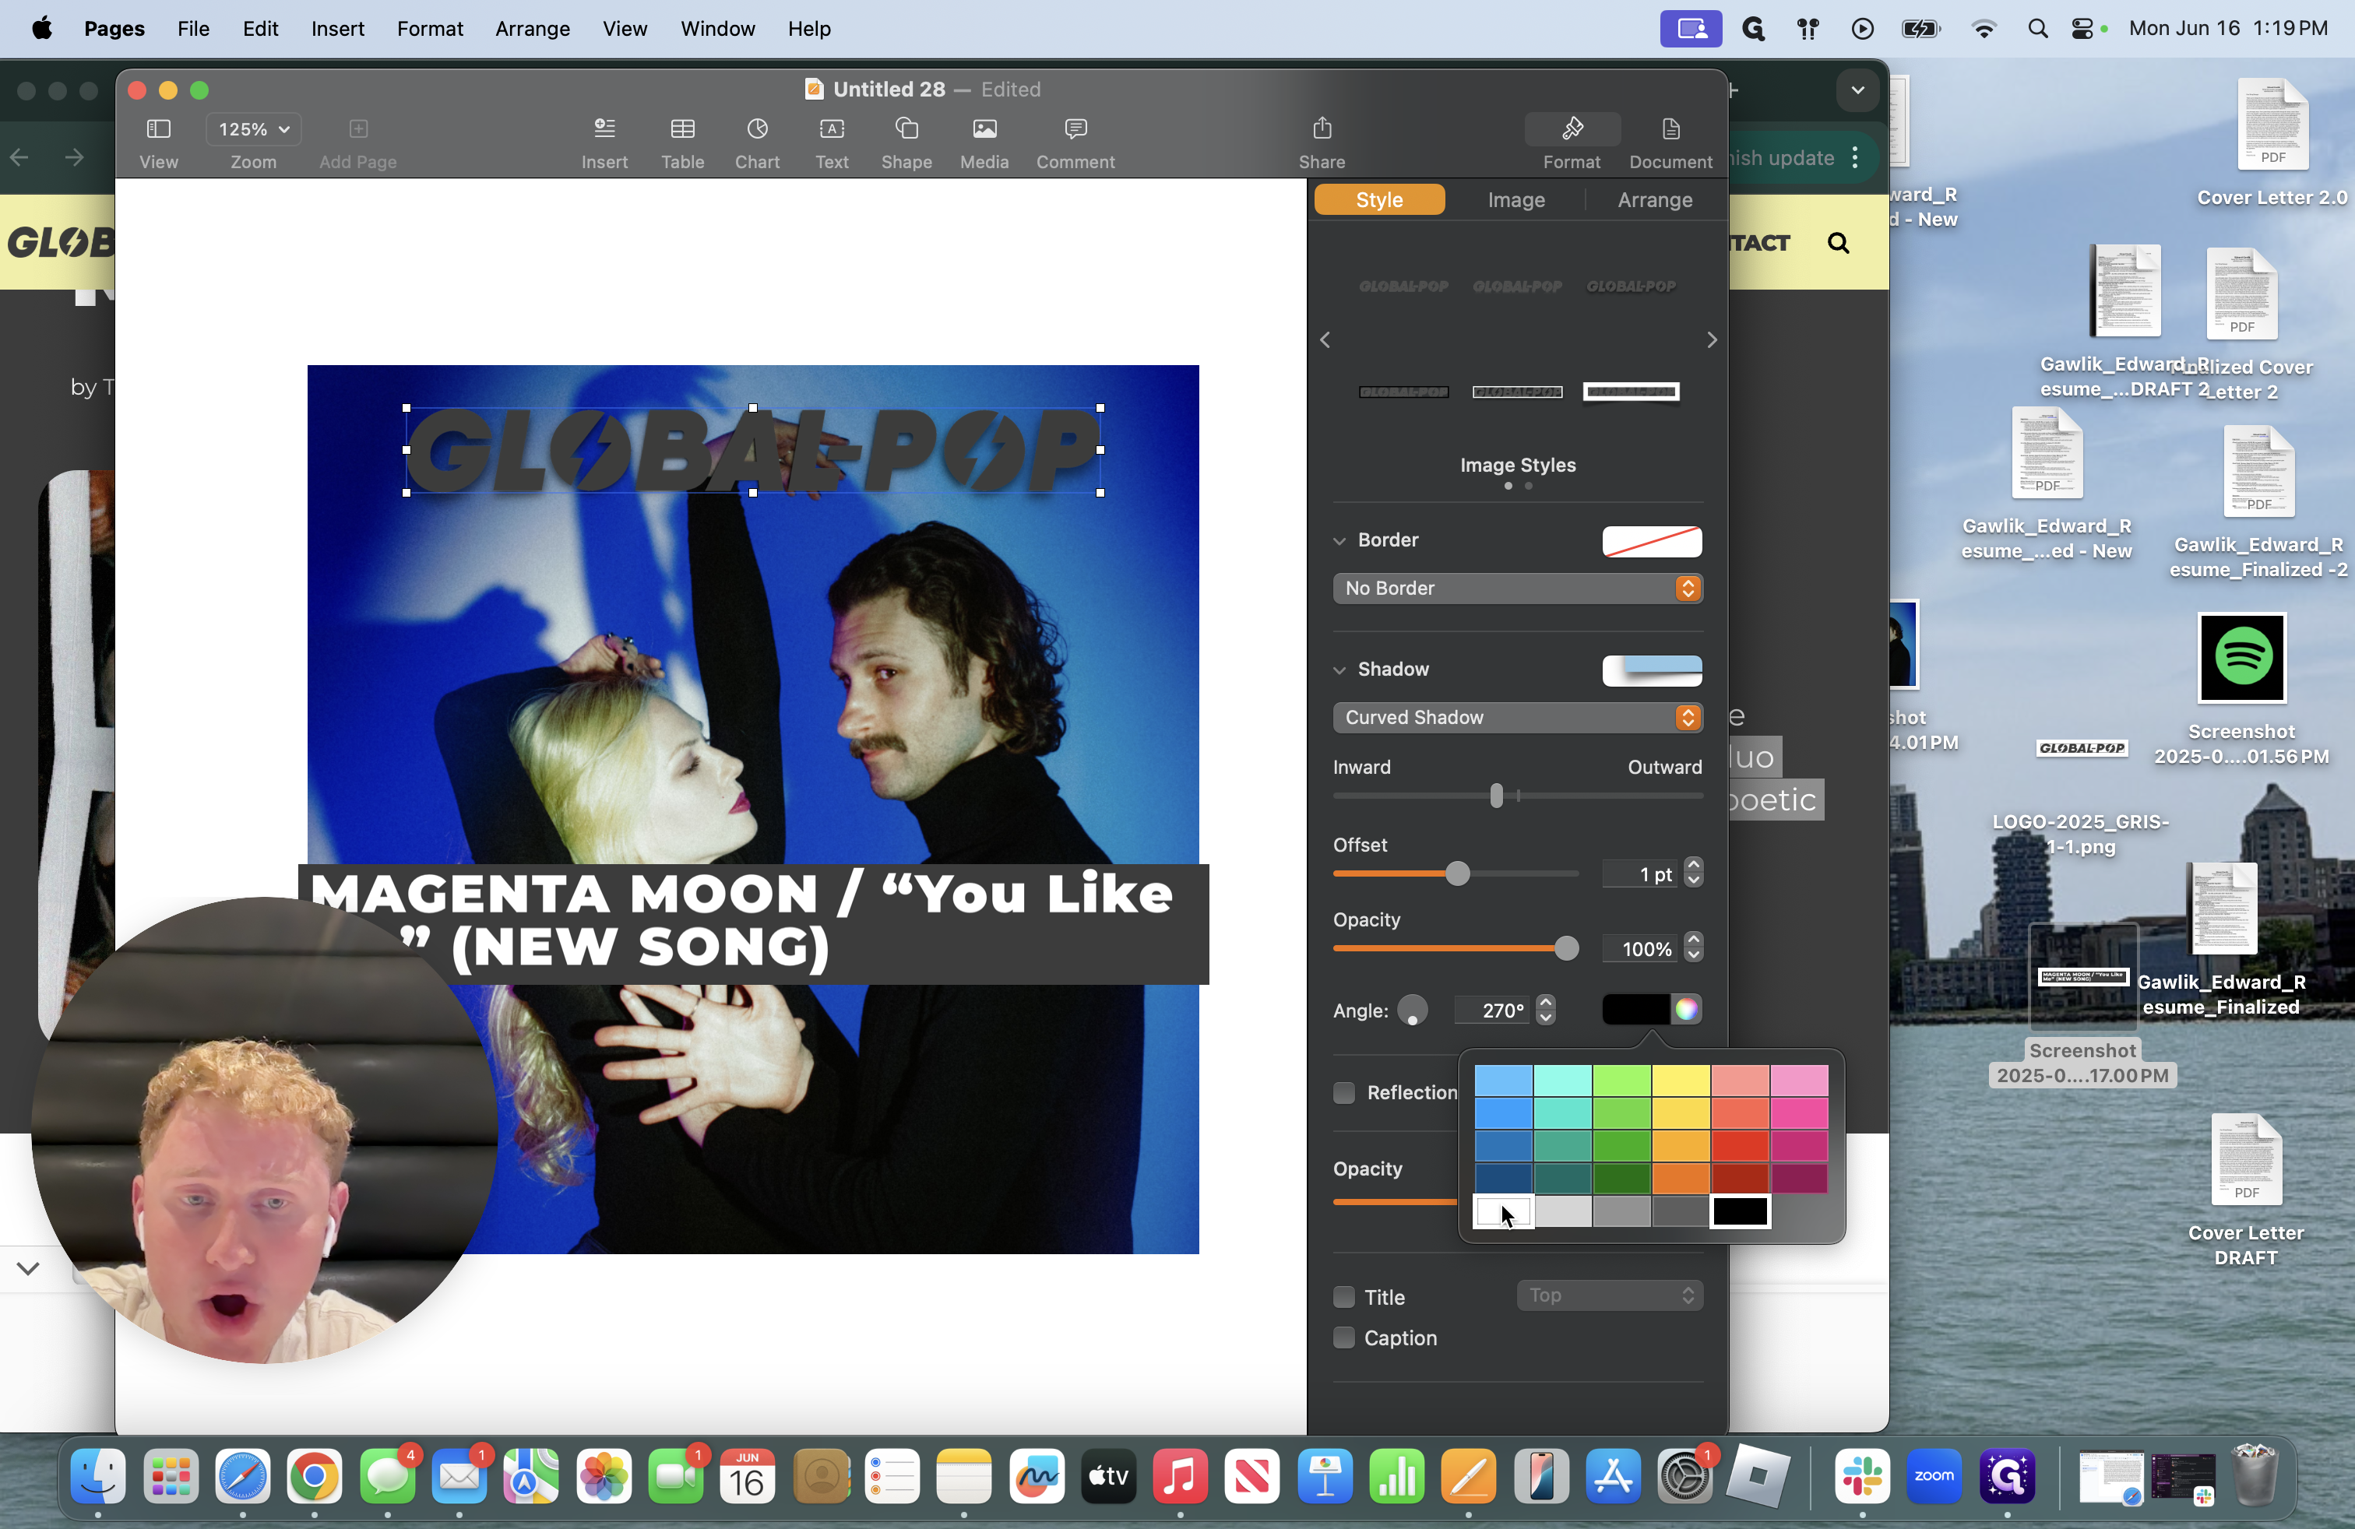Open the Format menu in menu bar
Screen dimensions: 2355x1529
pos(429,29)
